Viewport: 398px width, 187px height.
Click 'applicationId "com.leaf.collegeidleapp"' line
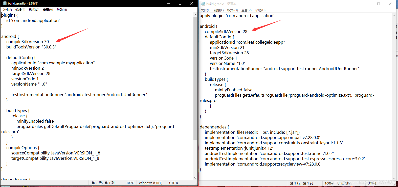pyautogui.click(x=247, y=42)
